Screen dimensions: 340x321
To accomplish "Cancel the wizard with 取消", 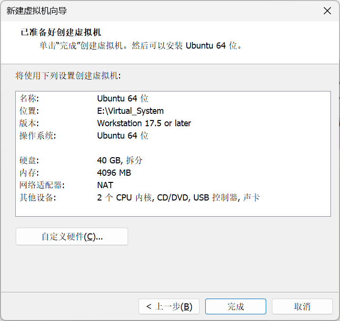I will 302,306.
